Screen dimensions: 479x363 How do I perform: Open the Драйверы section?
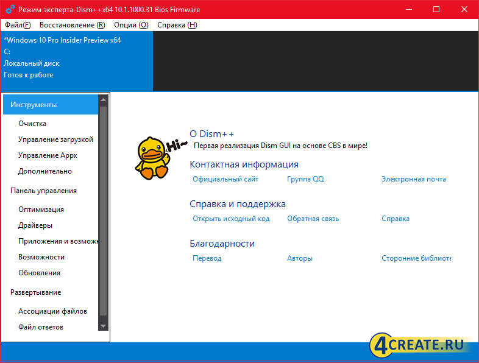coord(35,225)
